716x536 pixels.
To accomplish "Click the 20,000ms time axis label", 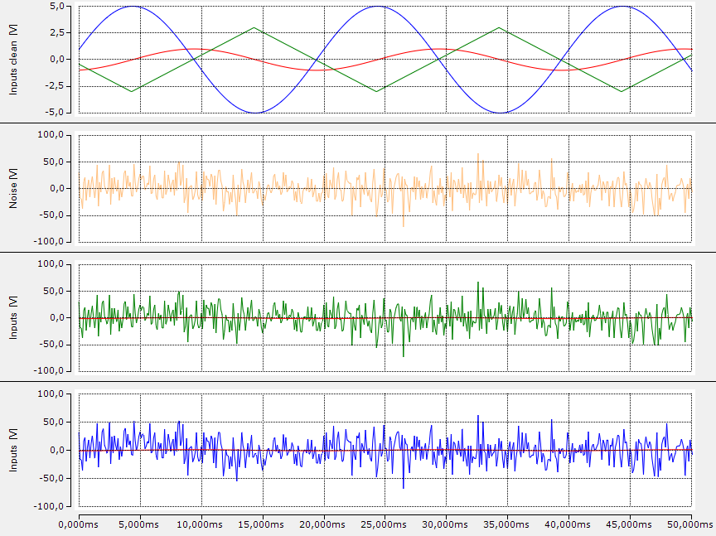I will [322, 524].
